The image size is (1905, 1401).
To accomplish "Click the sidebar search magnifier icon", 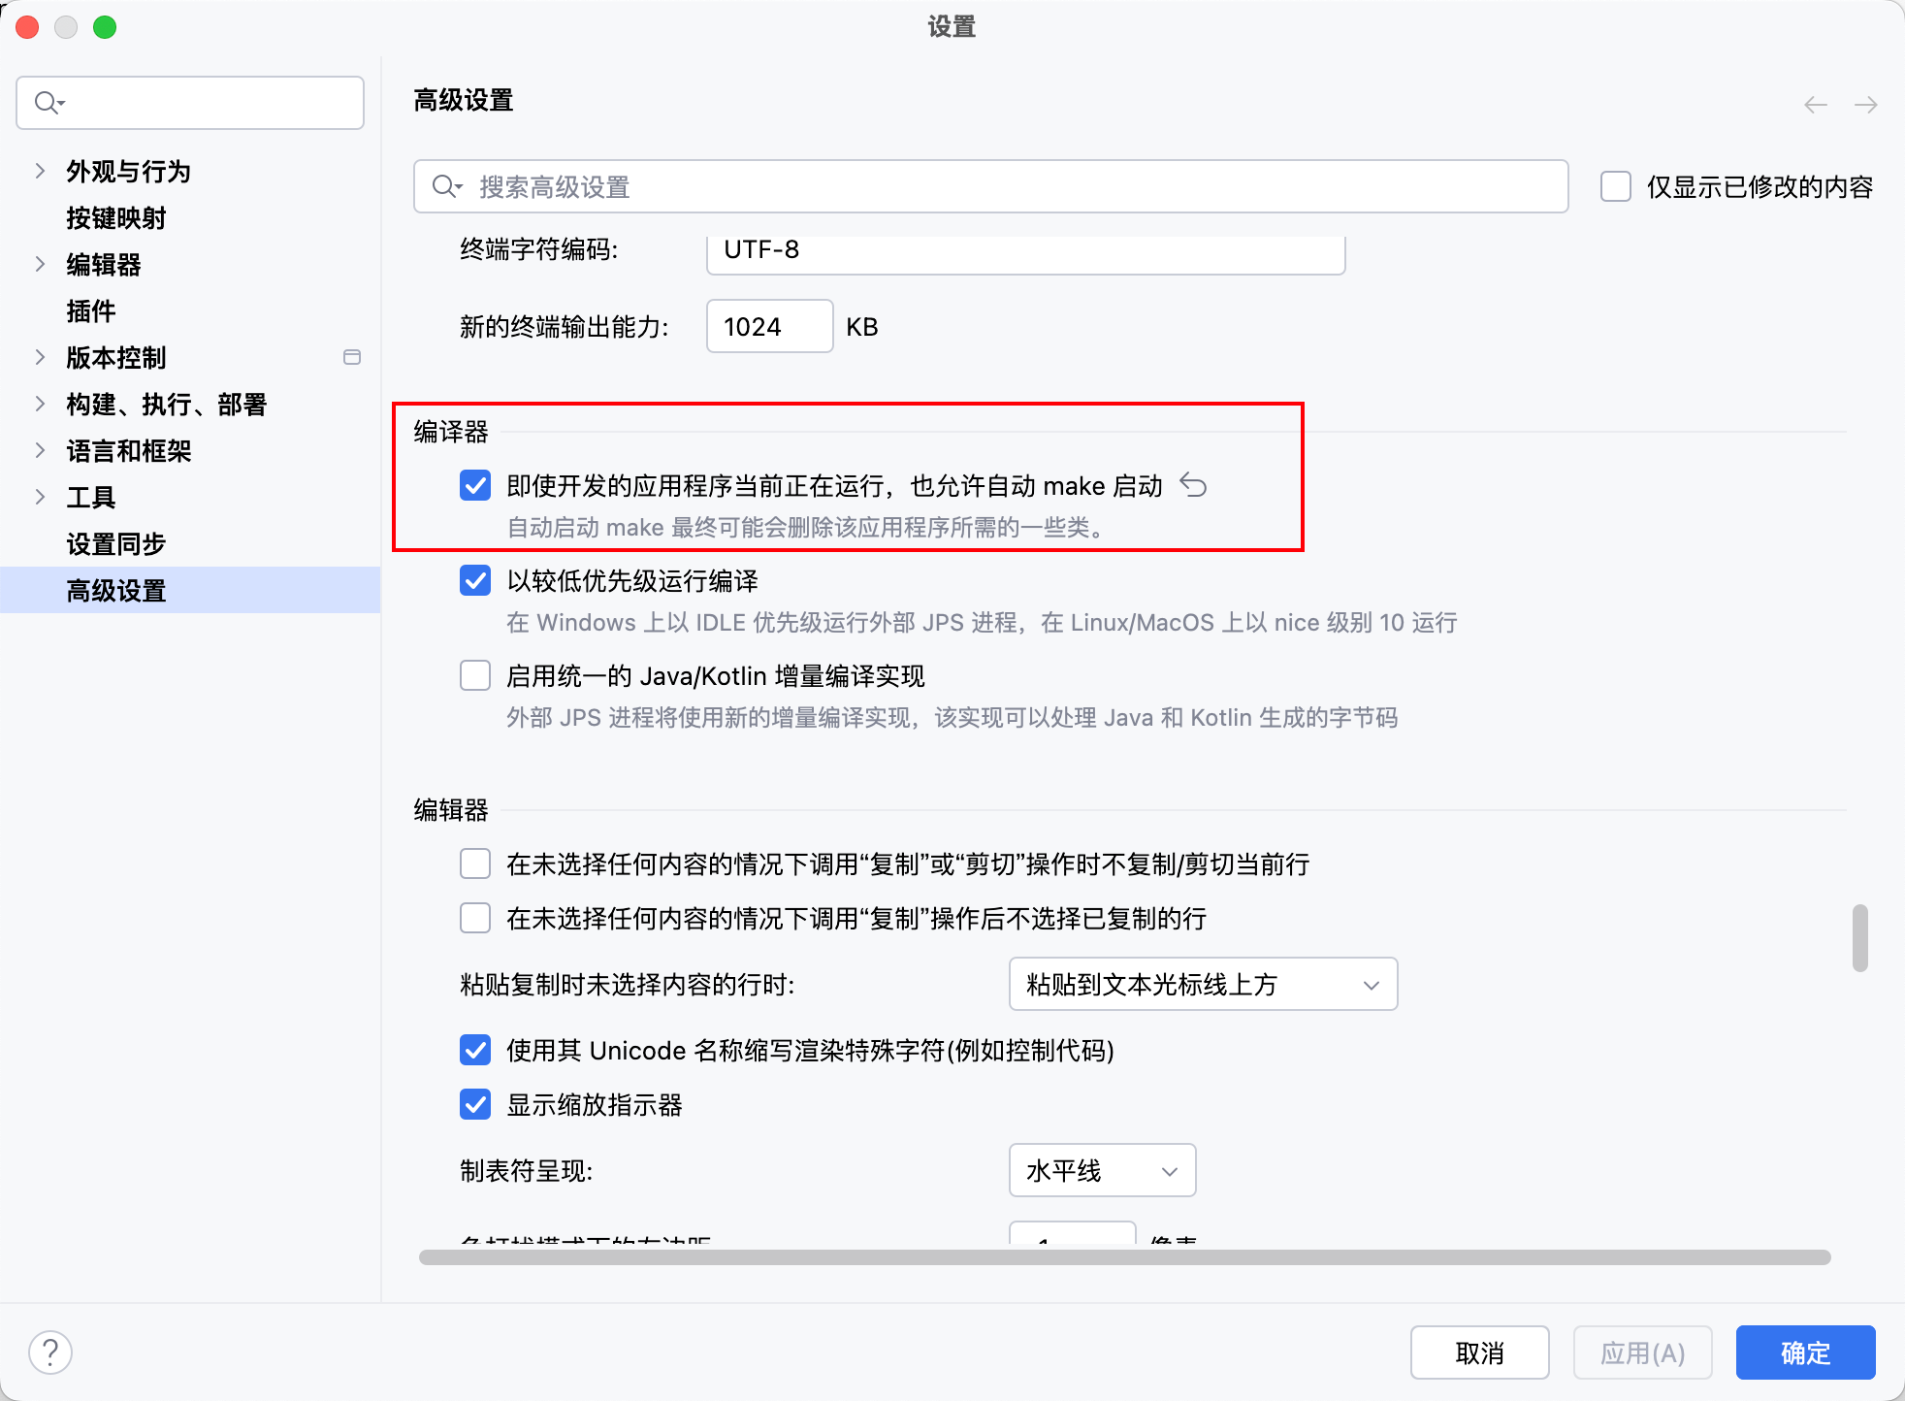I will tap(48, 102).
